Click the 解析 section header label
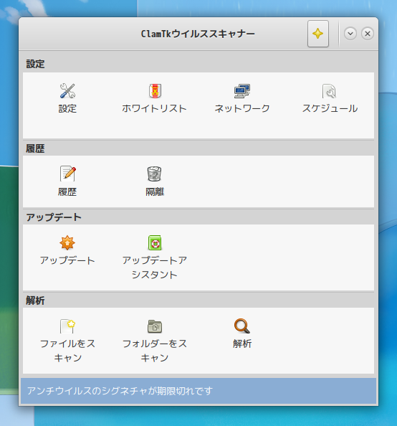 35,300
